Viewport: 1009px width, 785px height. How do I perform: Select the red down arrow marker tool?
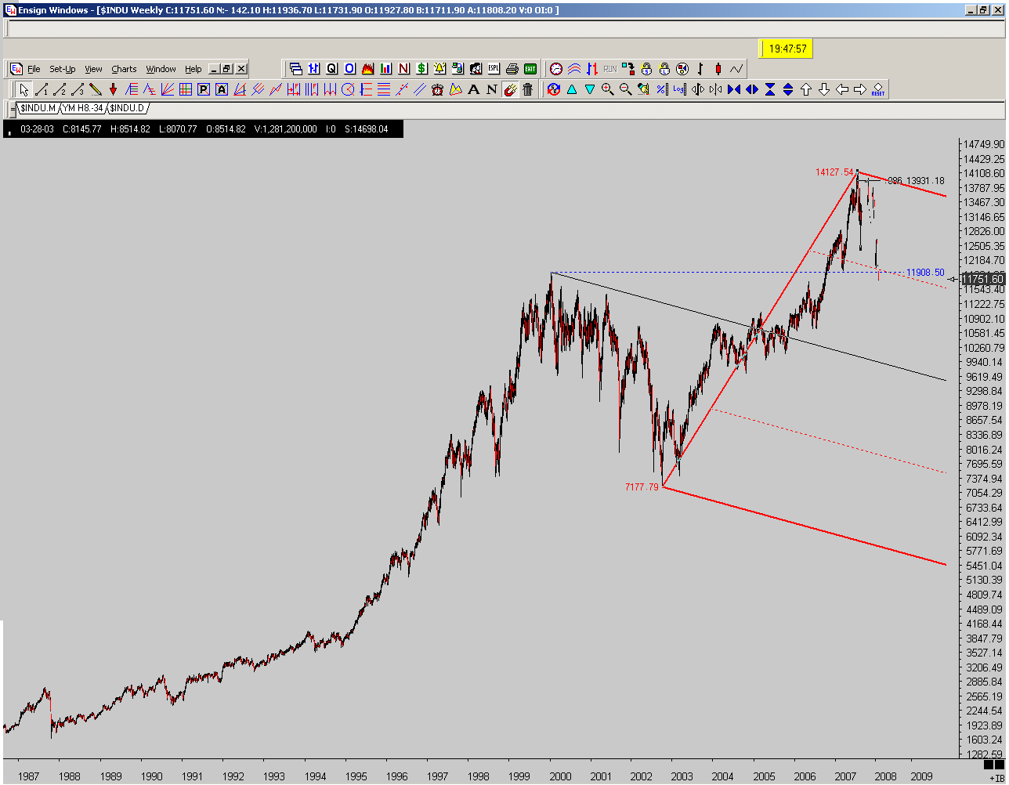(113, 89)
